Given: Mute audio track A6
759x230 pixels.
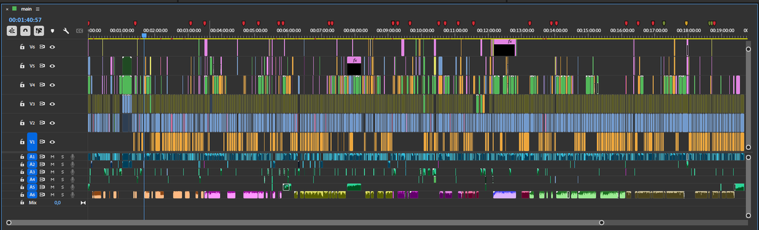Looking at the screenshot, I should (x=53, y=195).
